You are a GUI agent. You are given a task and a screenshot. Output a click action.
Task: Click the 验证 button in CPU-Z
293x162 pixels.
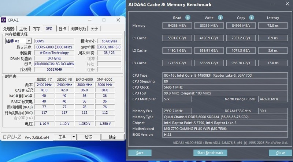pyautogui.click(x=88, y=137)
